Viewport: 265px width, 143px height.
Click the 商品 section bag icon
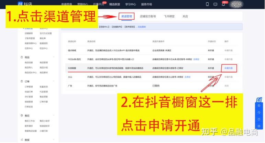[22, 57]
